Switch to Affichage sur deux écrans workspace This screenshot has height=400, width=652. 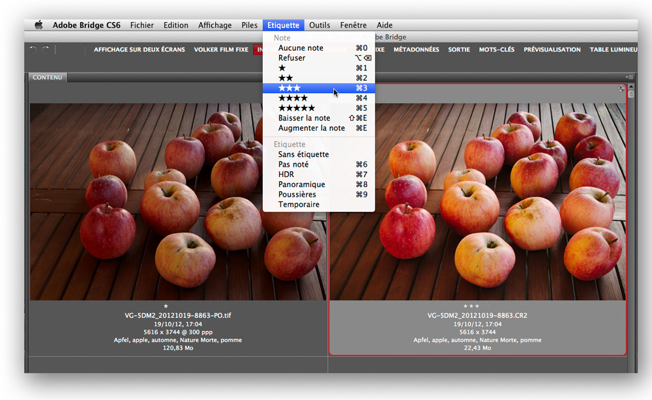point(140,50)
